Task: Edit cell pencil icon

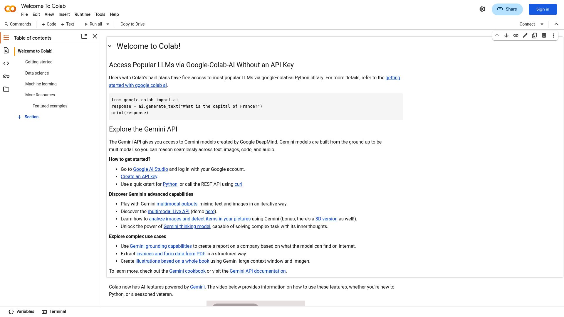Action: pos(525,36)
